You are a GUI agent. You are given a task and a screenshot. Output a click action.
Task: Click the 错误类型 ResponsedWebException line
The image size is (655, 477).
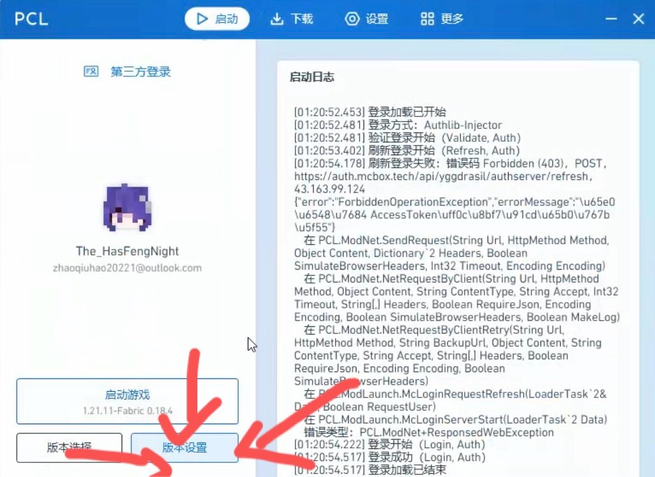pyautogui.click(x=429, y=432)
